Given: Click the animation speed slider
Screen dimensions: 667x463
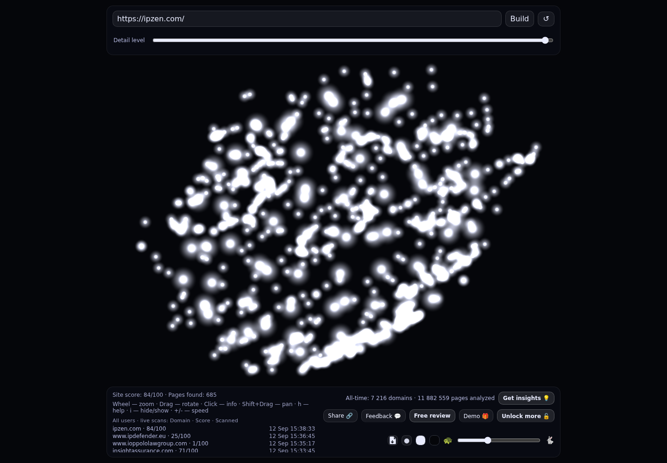Looking at the screenshot, I should [x=499, y=440].
